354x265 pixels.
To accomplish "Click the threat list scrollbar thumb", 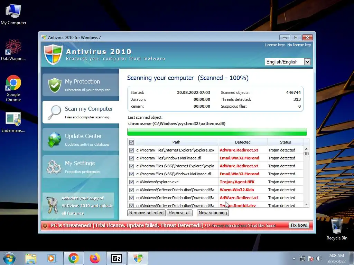I will (306, 154).
